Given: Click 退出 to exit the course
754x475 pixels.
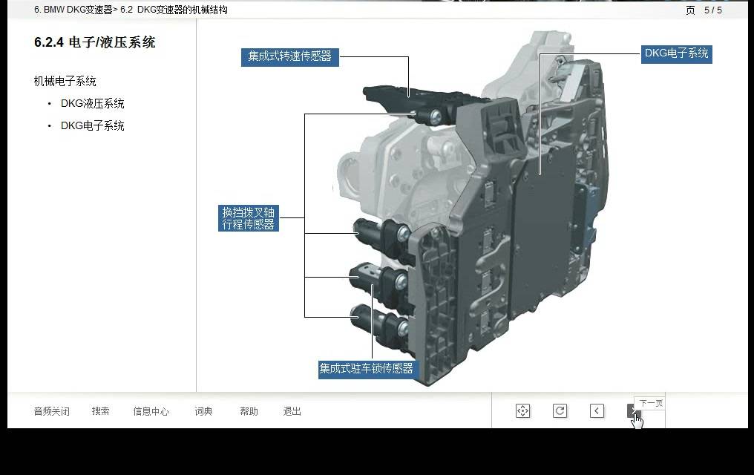Looking at the screenshot, I should tap(292, 411).
